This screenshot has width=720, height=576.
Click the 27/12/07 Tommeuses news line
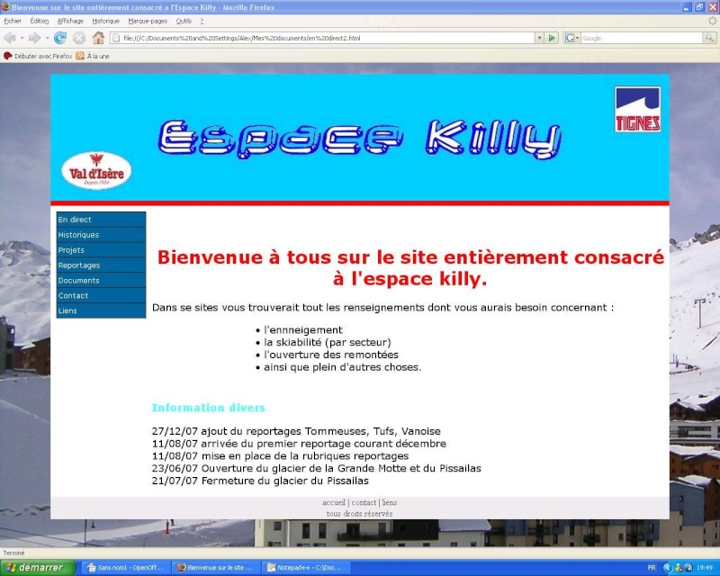[x=296, y=431]
